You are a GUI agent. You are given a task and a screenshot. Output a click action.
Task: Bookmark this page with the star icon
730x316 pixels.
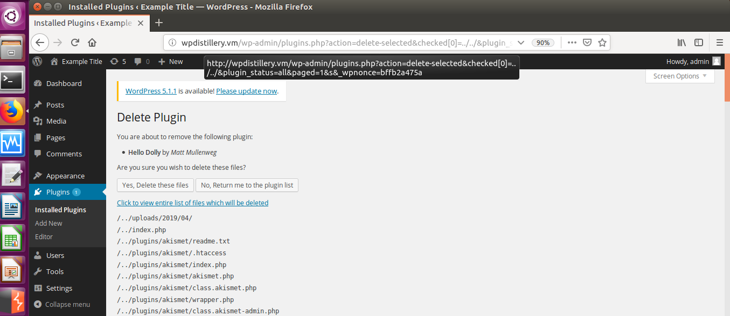[x=602, y=42]
